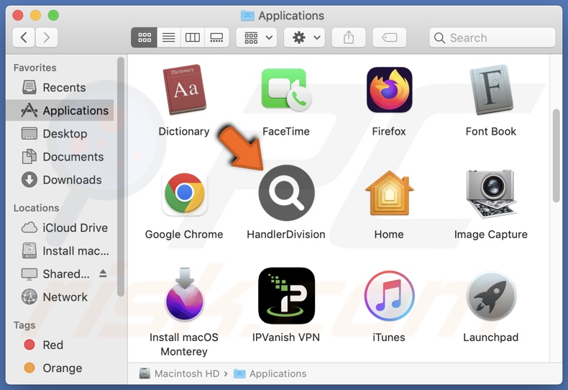This screenshot has height=390, width=568.
Task: Select the Install mac... volume in sidebar
Action: click(60, 251)
